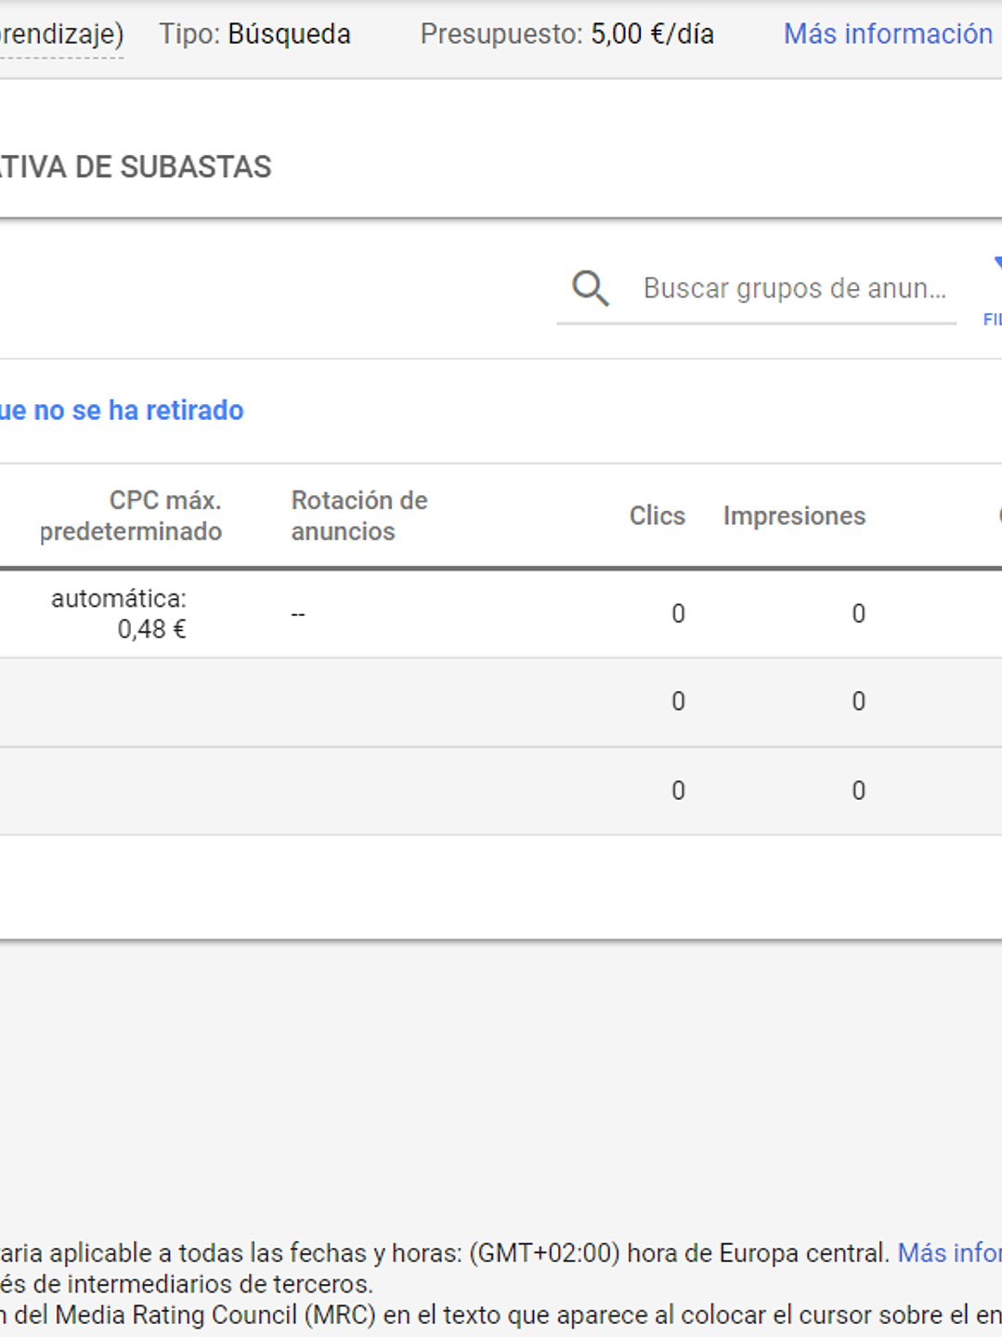Click the Impresiones value in the last row

point(858,791)
